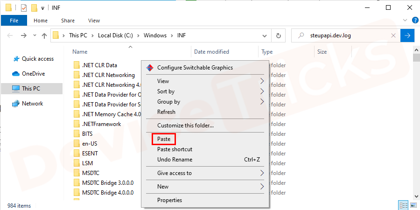Expand the ribbon with the chevron

click(x=405, y=21)
